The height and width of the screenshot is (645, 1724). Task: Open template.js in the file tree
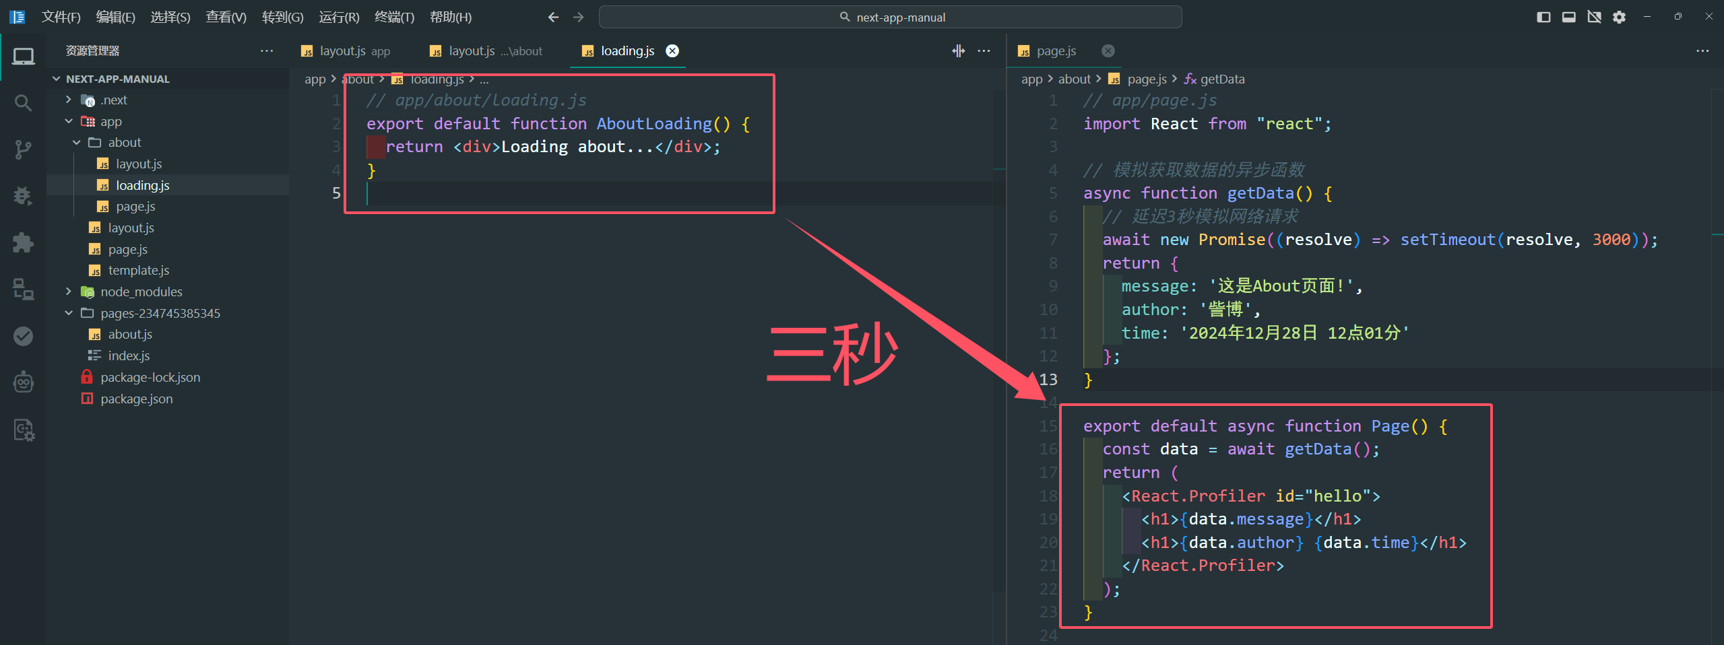point(139,270)
